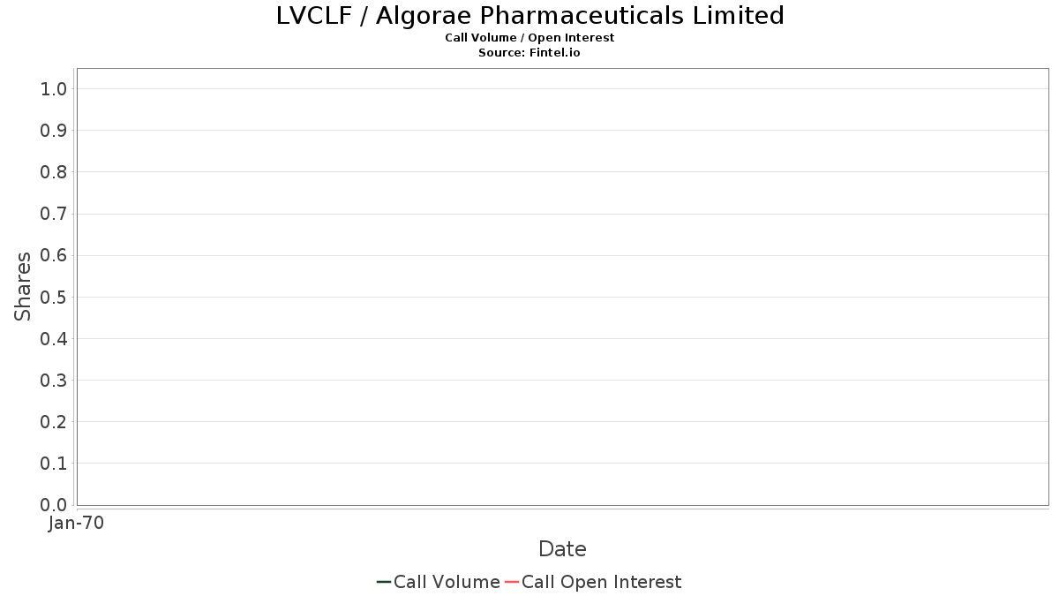The width and height of the screenshot is (1059, 596).
Task: Click the Call Volume / Open Interest subtitle
Action: (x=529, y=38)
